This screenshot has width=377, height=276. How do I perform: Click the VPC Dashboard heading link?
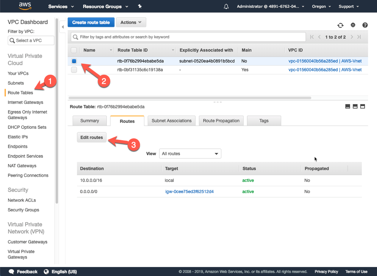pyautogui.click(x=27, y=22)
